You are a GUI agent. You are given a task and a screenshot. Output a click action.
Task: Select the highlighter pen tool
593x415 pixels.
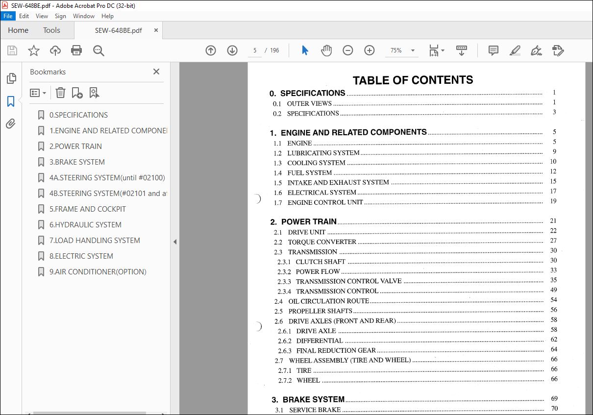point(515,50)
